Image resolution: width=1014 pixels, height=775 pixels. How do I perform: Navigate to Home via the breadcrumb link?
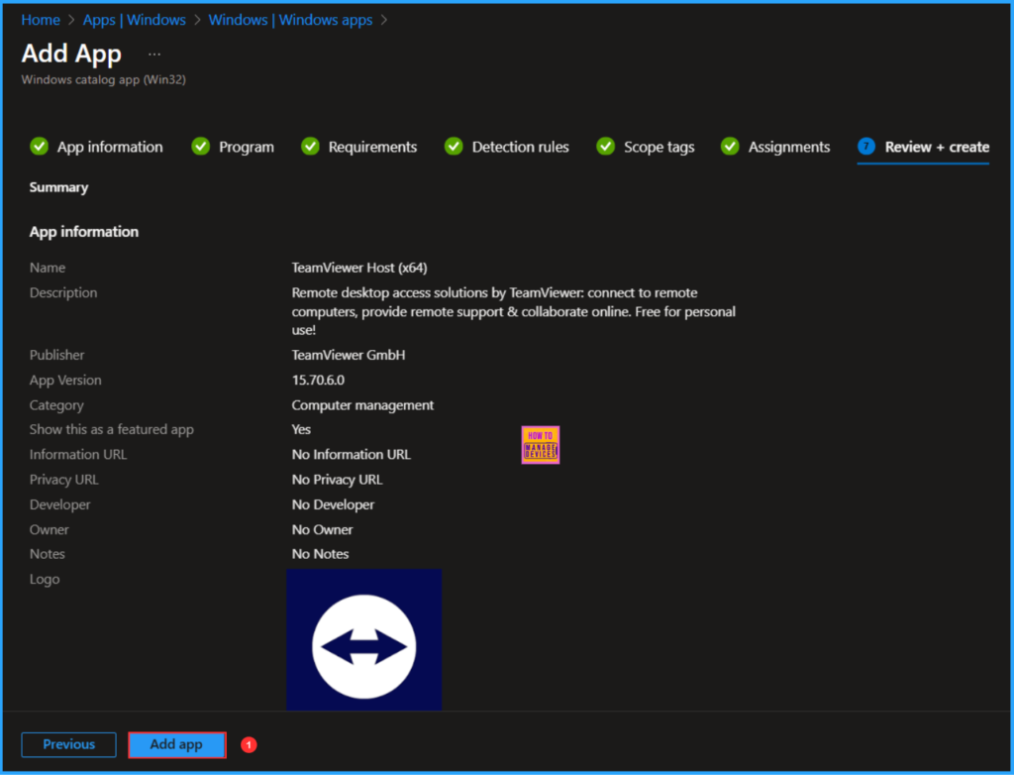[40, 19]
